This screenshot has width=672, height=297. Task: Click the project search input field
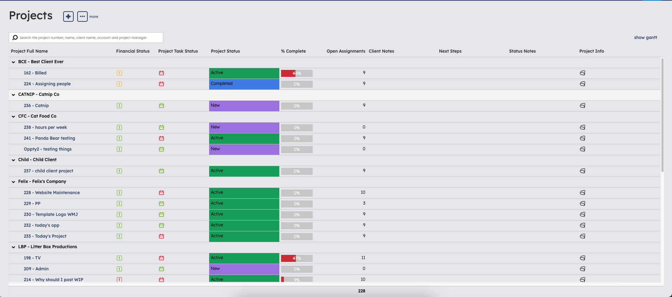click(x=86, y=38)
